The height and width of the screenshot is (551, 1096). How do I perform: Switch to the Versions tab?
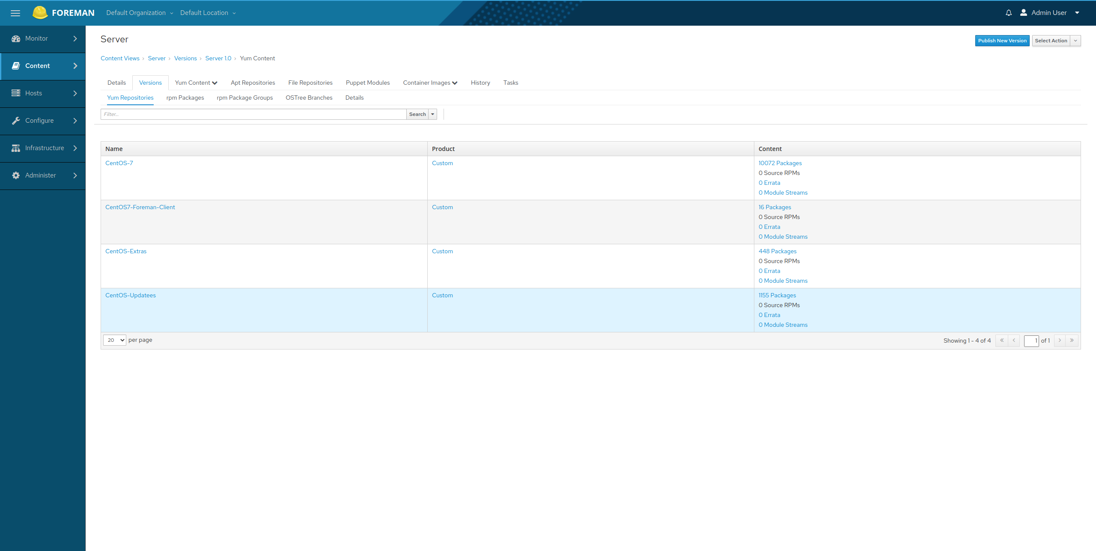150,83
